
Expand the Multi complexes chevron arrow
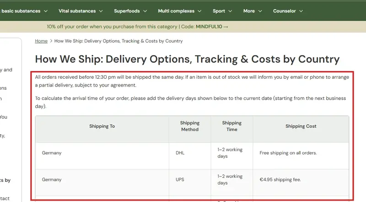point(199,11)
